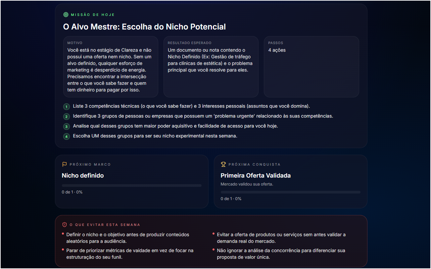Click '0 de 1 · 0%' under Nicho definido
Image resolution: width=431 pixels, height=269 pixels.
pyautogui.click(x=72, y=192)
